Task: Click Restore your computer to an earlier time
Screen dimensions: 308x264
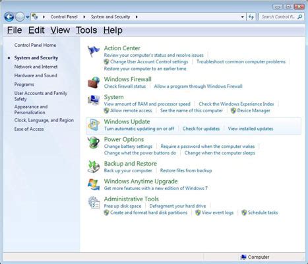Action: [145, 69]
